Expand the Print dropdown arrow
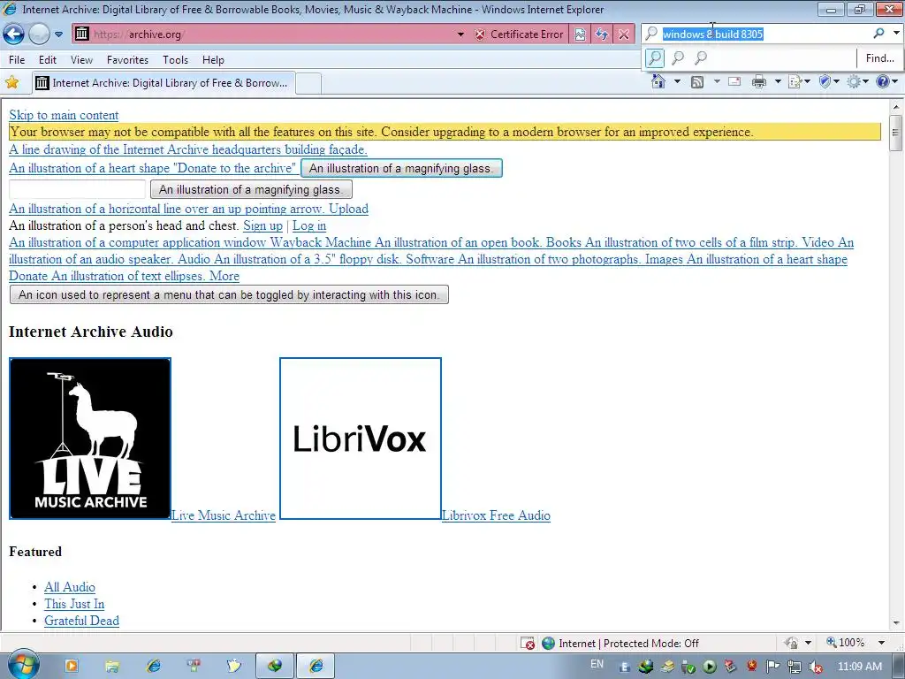 (778, 81)
